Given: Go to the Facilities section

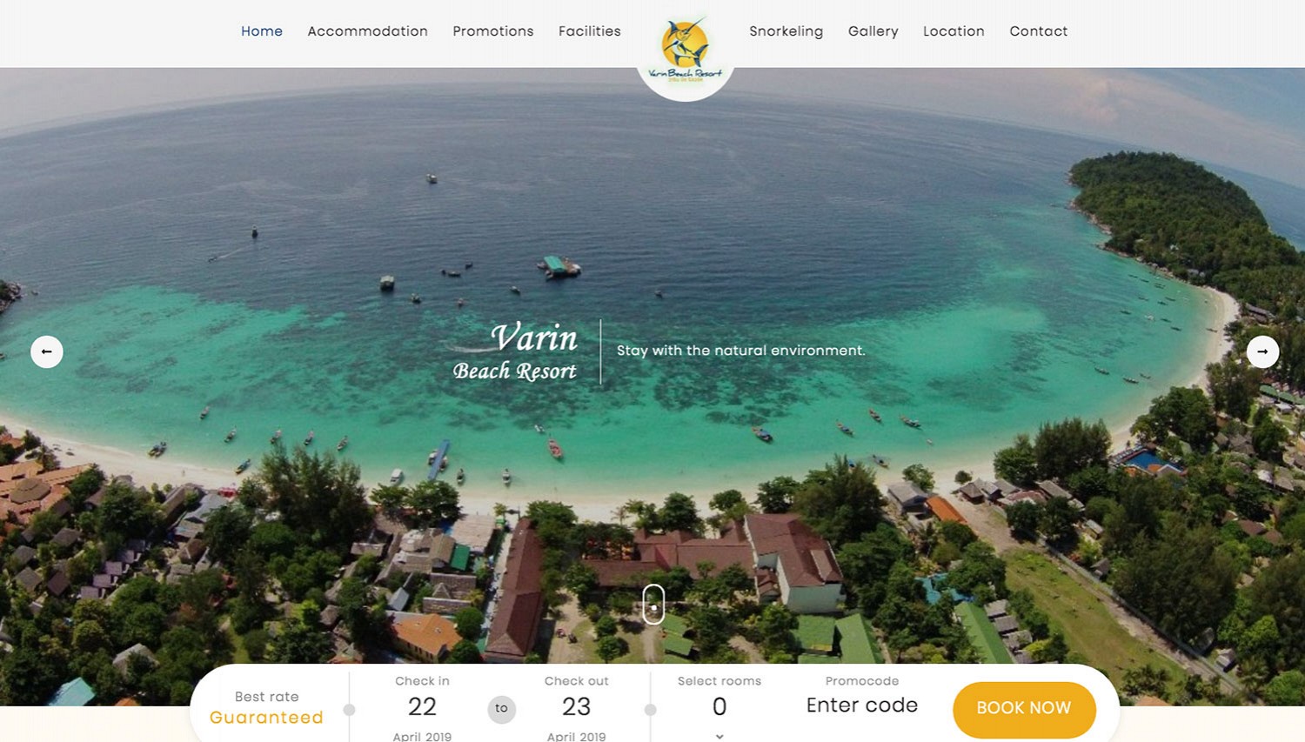Looking at the screenshot, I should (x=590, y=31).
